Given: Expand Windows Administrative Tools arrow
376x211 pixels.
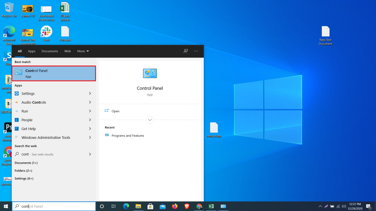Looking at the screenshot, I should tap(90, 137).
